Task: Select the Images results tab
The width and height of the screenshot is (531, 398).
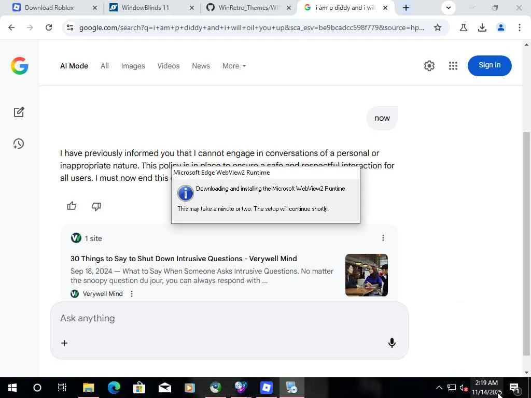Action: (133, 66)
